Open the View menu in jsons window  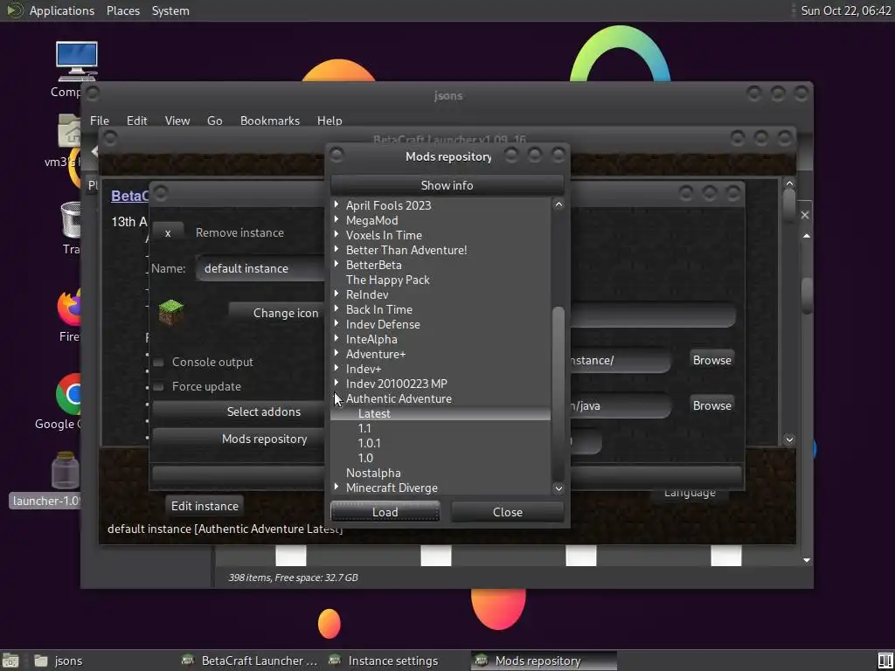(x=177, y=121)
